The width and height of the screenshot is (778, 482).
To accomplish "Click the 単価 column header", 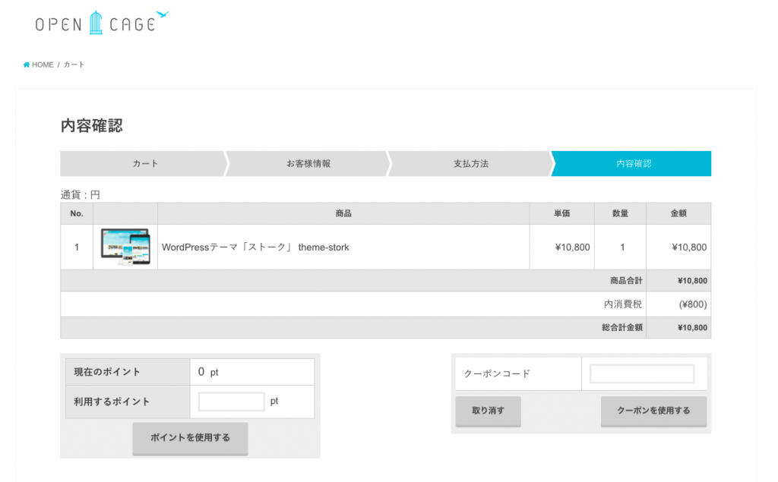I will point(561,214).
